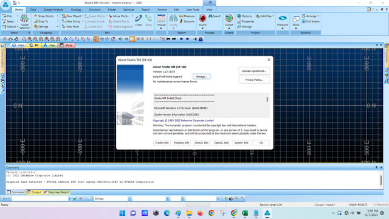The image size is (389, 219).
Task: Click the Privacy Policy button
Action: 254,80
